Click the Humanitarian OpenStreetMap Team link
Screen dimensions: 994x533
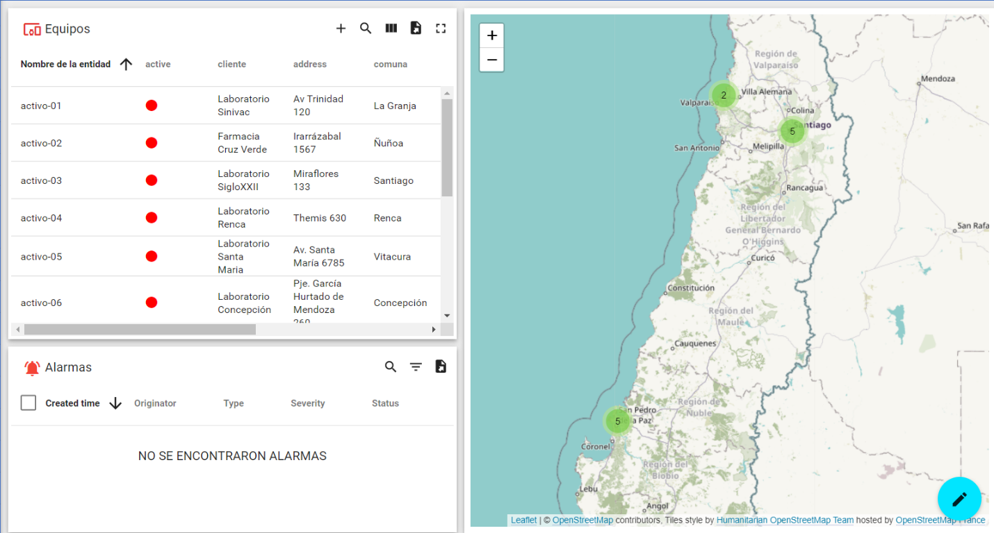(784, 521)
